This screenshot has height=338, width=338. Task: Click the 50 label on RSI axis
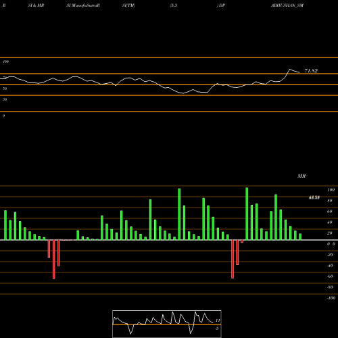pyautogui.click(x=5, y=89)
